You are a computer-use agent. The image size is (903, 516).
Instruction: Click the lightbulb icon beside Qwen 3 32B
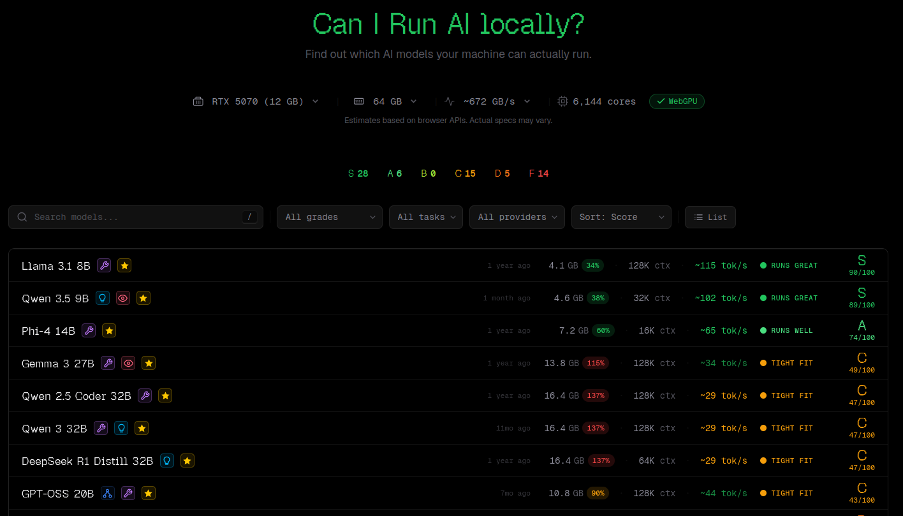tap(121, 428)
